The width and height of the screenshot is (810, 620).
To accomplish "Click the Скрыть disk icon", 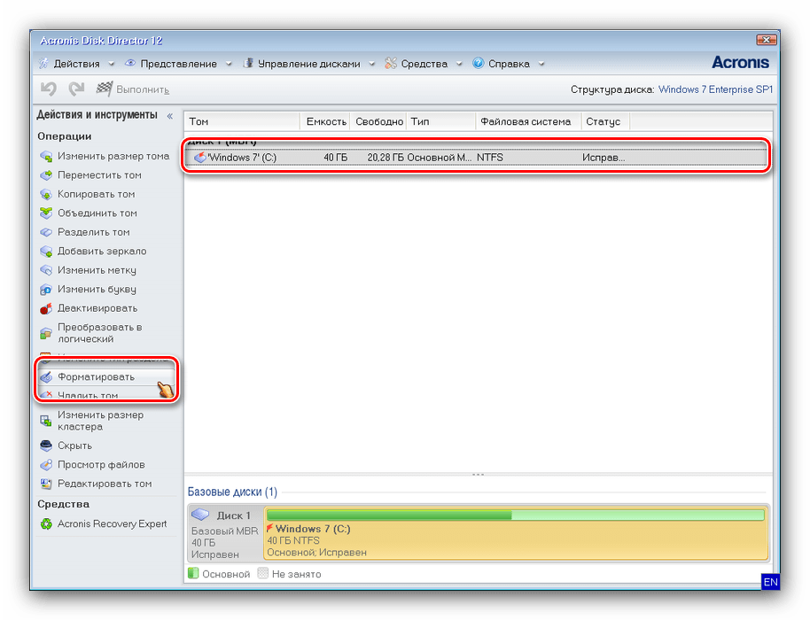I will click(x=46, y=446).
